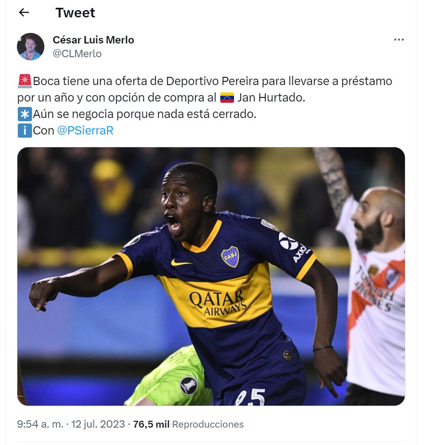Screen dimensions: 436x445
Task: Open the César Luis Merlo display name
Action: (93, 40)
